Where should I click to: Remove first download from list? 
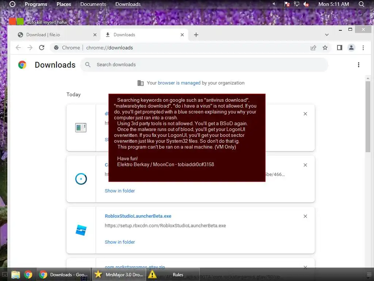click(x=305, y=114)
